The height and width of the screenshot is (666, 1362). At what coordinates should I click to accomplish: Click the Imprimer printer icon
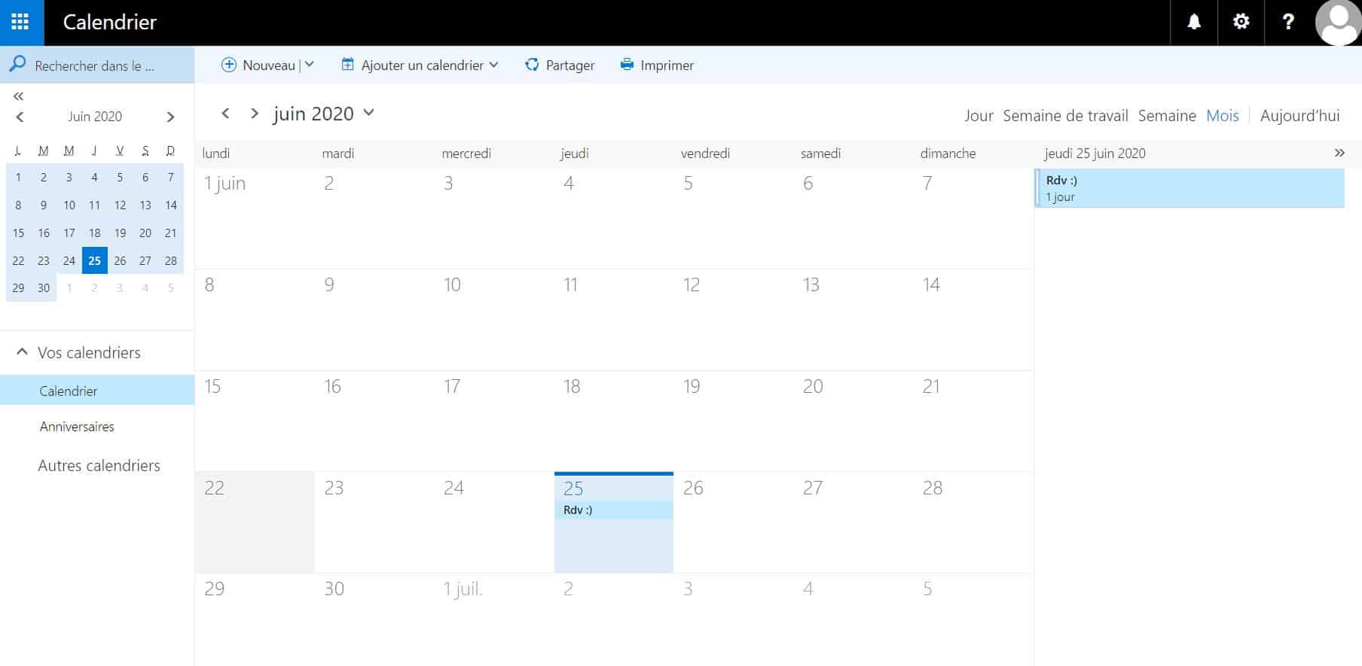pos(627,65)
